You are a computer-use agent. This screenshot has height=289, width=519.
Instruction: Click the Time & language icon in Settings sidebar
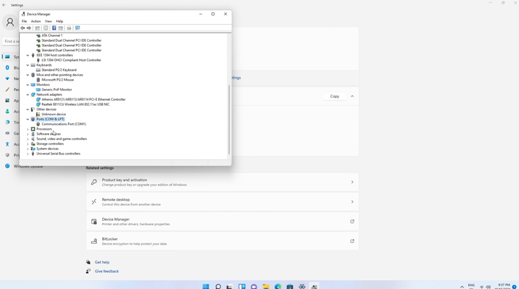pos(7,122)
